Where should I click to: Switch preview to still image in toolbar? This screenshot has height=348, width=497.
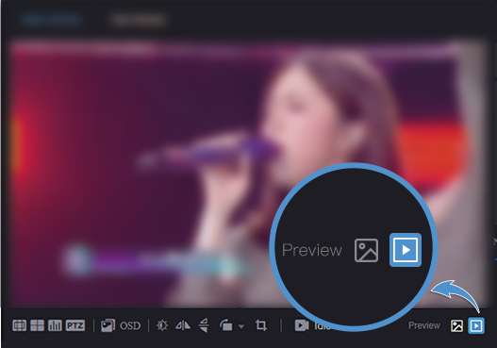click(456, 325)
